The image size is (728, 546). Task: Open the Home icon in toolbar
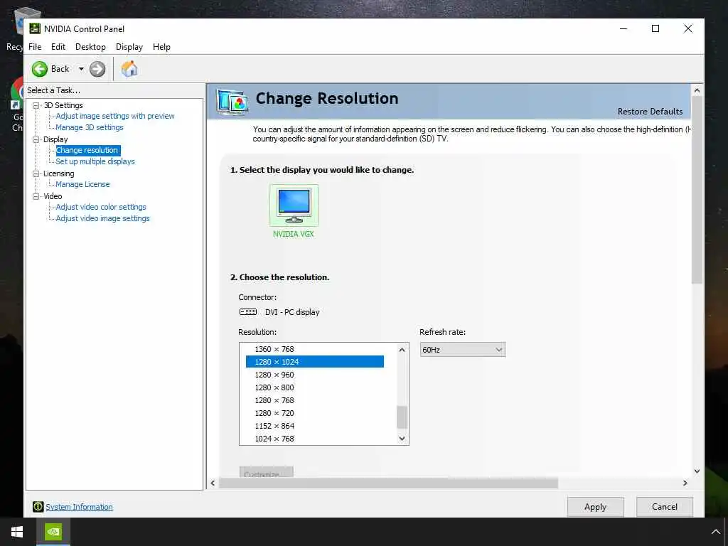129,69
